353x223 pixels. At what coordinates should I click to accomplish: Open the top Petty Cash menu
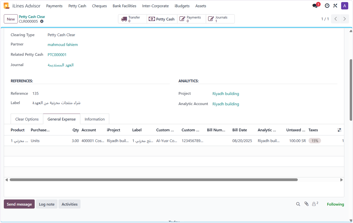coord(77,6)
